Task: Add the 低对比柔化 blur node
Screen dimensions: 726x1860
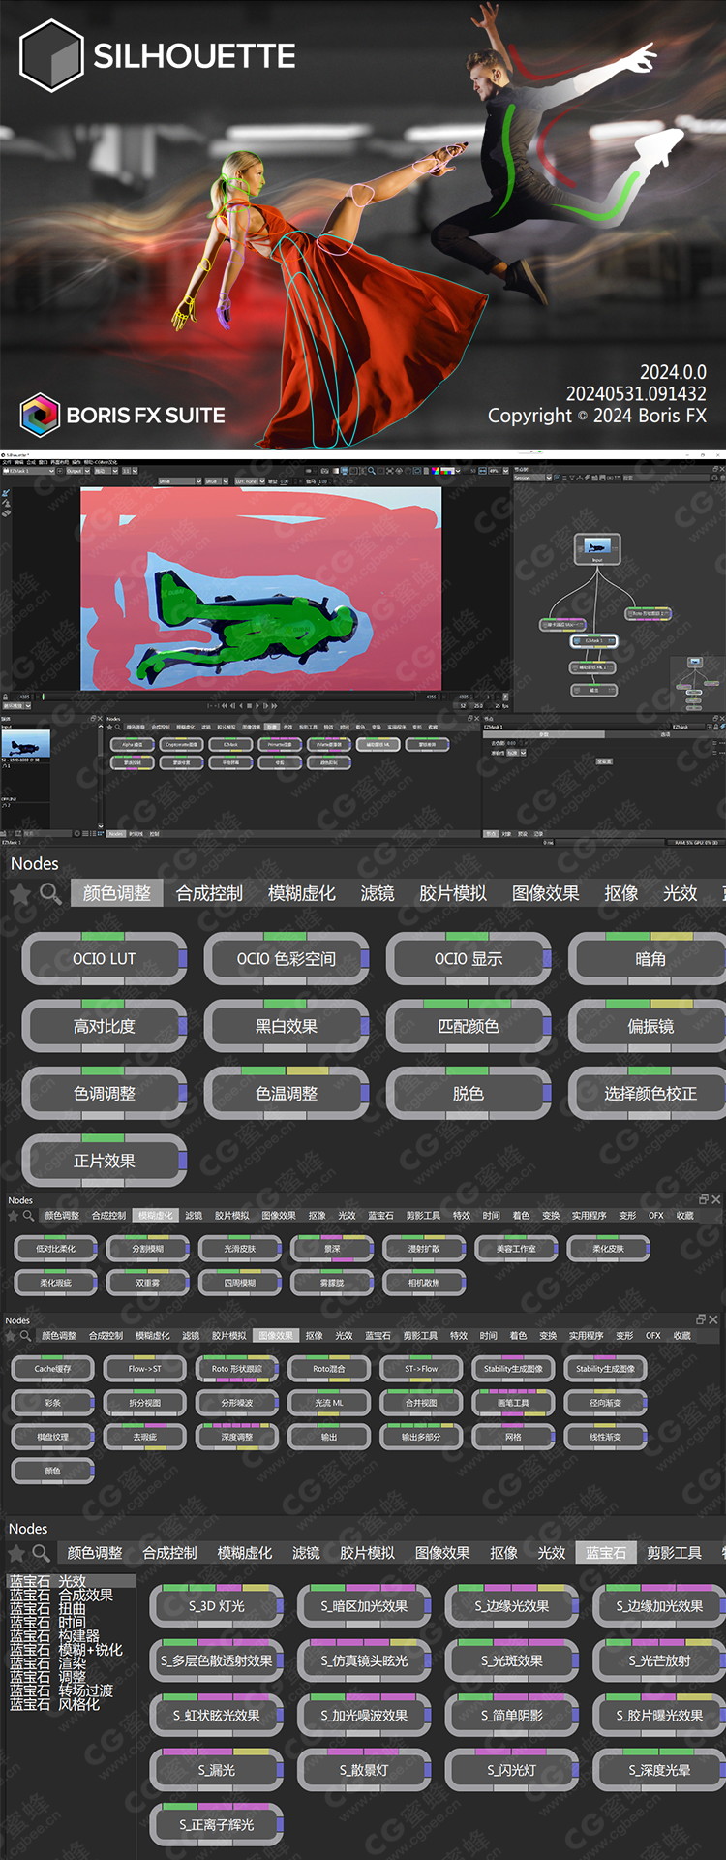Action: point(55,1249)
